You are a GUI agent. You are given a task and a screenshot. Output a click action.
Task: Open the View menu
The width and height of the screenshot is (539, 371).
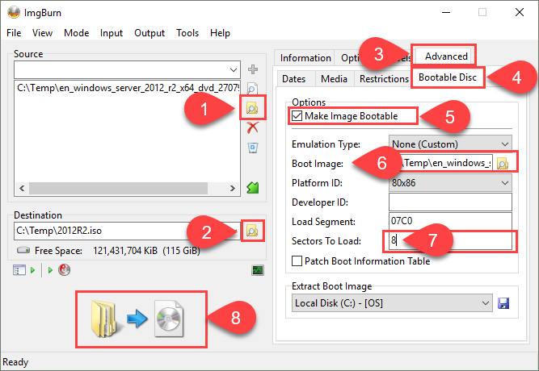(x=42, y=33)
